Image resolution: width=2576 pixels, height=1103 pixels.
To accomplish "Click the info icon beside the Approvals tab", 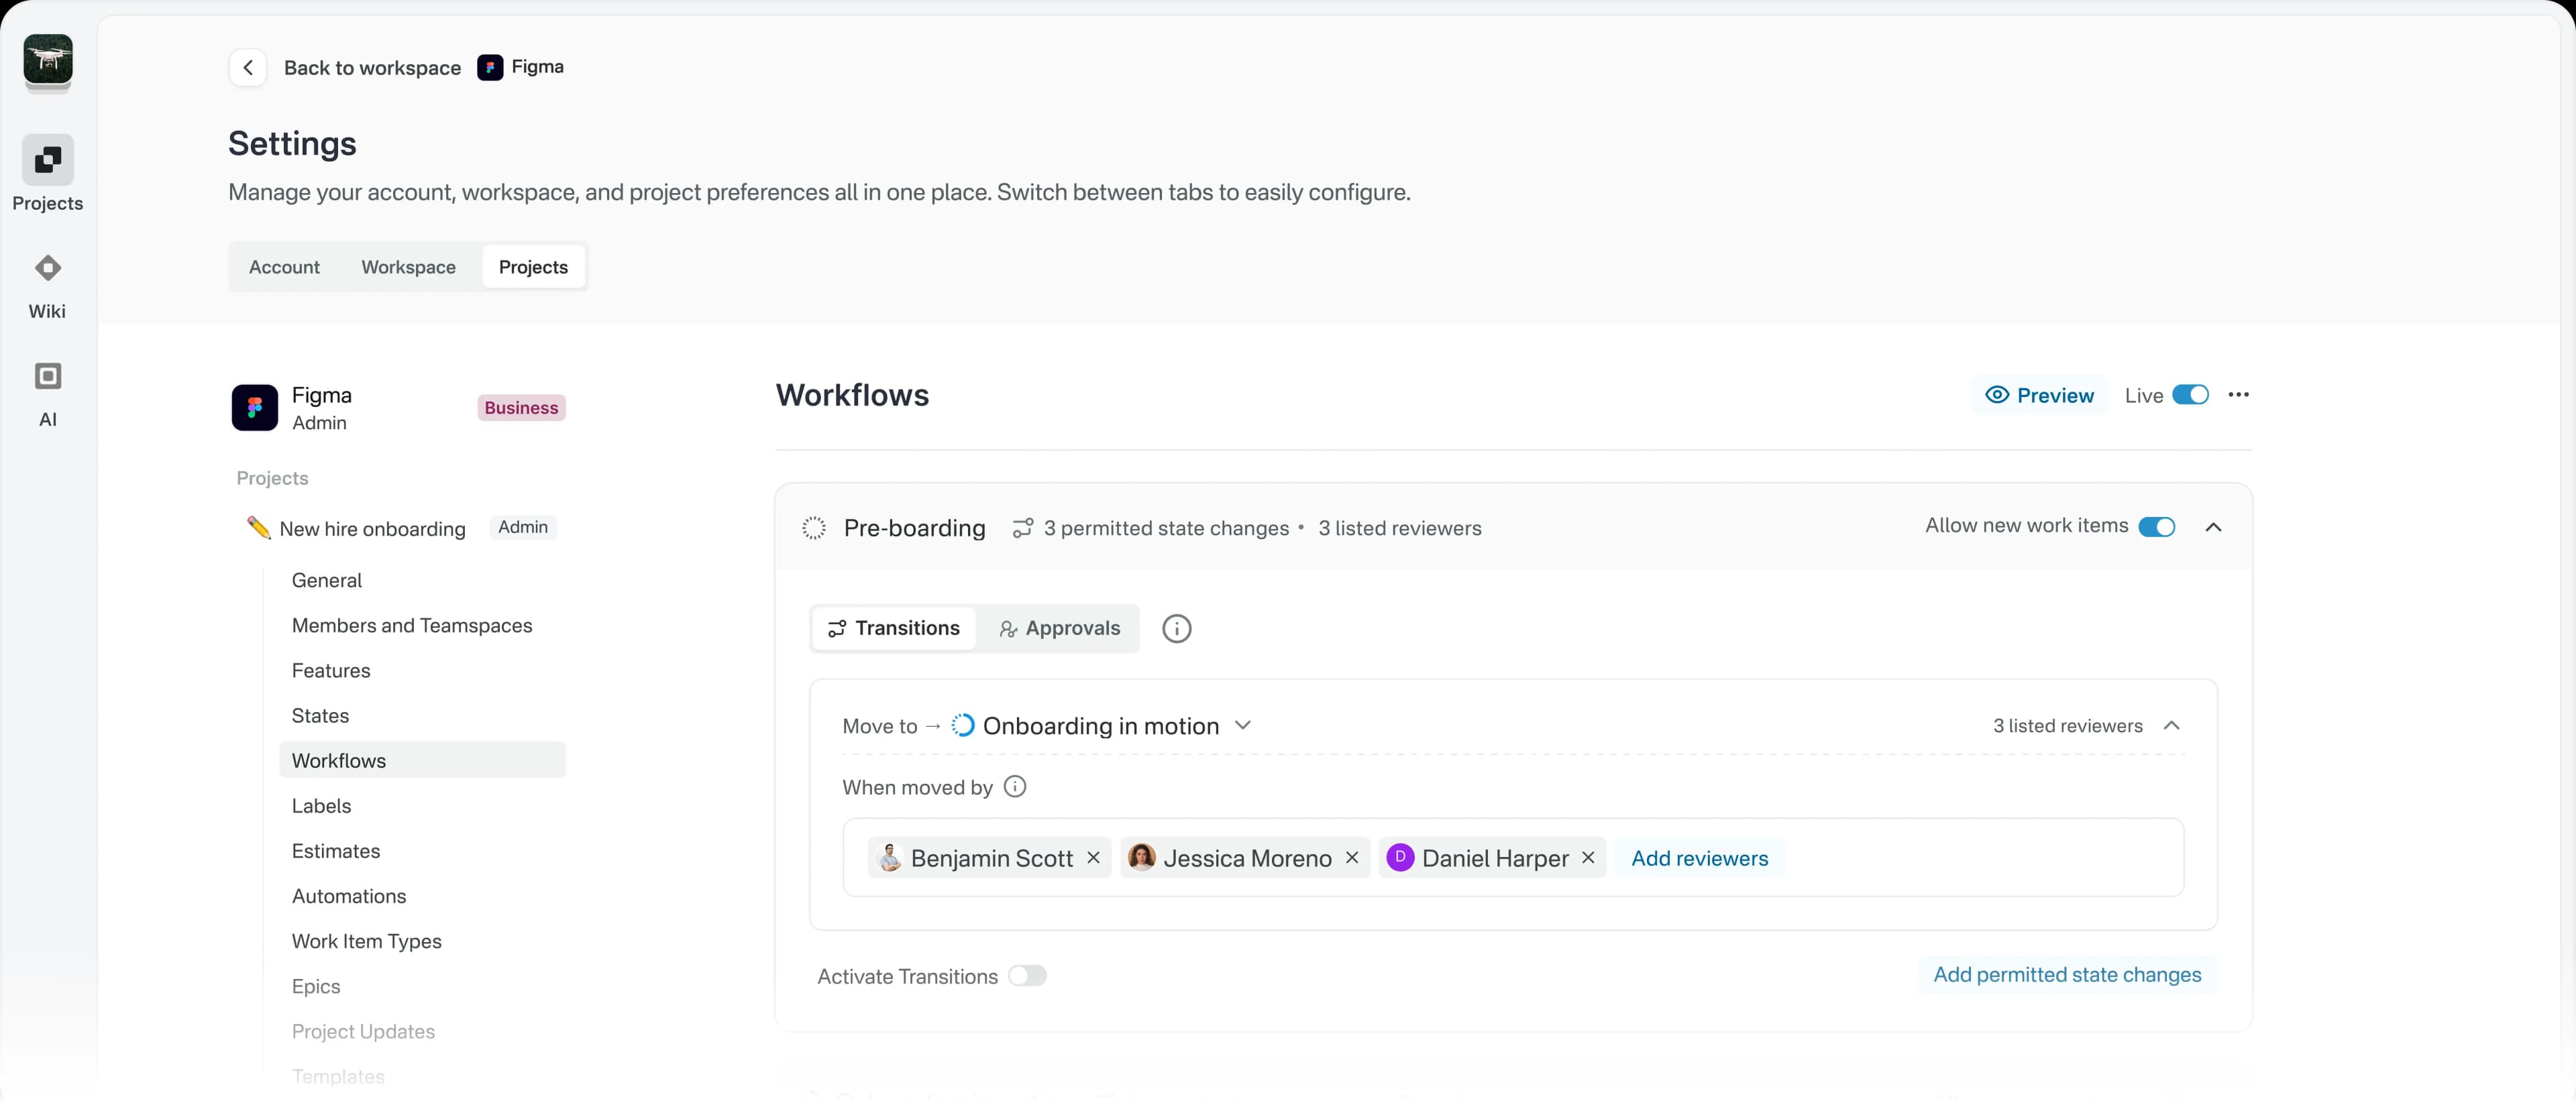I will [1177, 628].
